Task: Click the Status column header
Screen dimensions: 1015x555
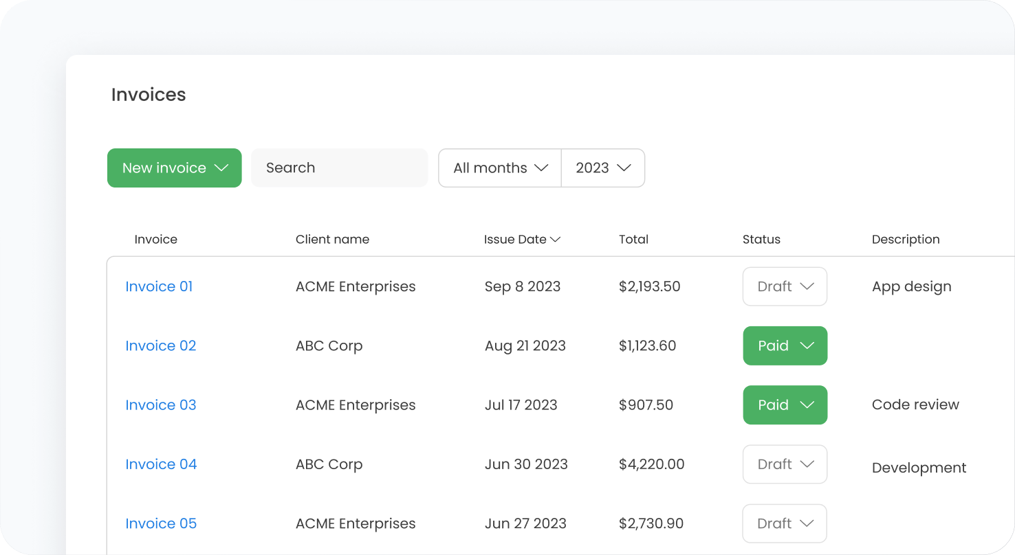Action: (x=761, y=240)
